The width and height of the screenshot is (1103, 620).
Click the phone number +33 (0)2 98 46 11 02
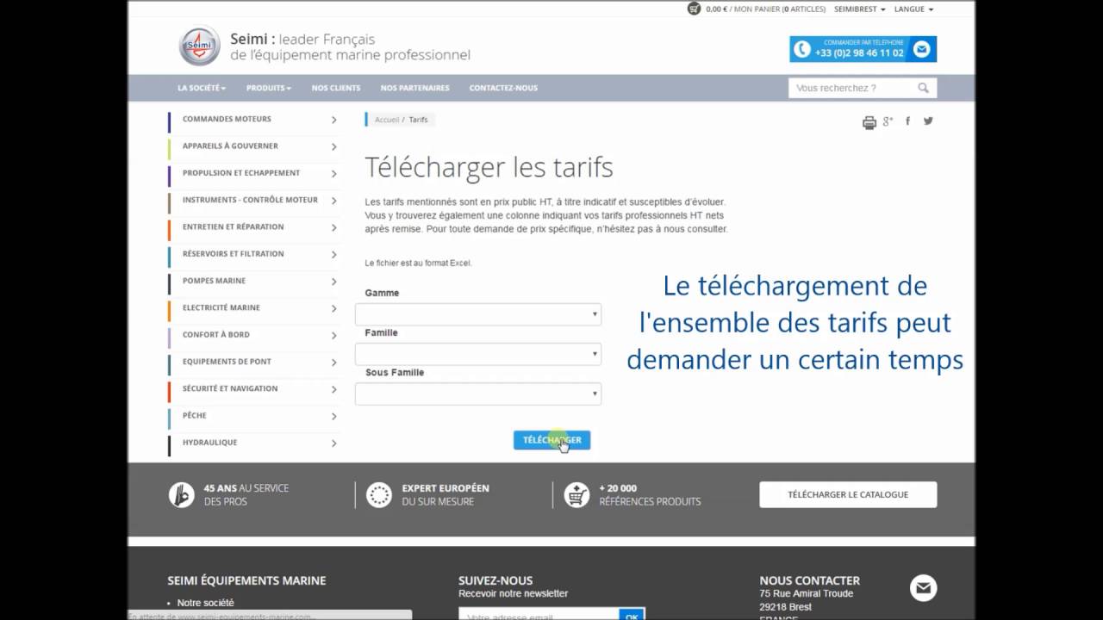click(x=859, y=53)
